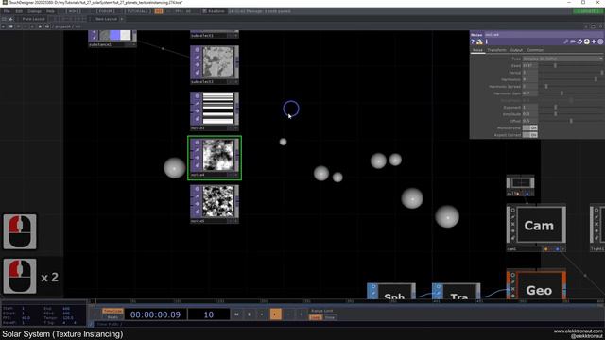Select the noise4 TOP node thumbnail
This screenshot has width=605, height=340.
tap(218, 155)
